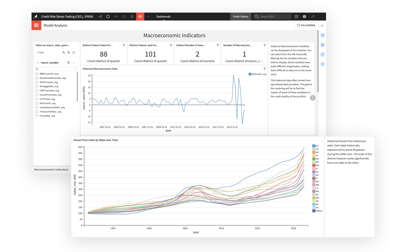393x252 pixels.
Task: Click filter funnel on Historical Macroeconomic Data chart
Action: pos(265,69)
